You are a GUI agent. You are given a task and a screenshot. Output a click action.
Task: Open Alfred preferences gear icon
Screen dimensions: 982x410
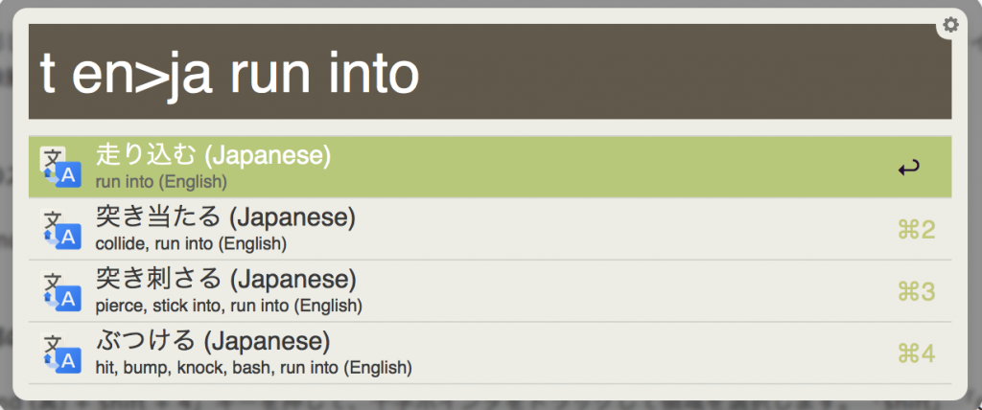pos(950,24)
